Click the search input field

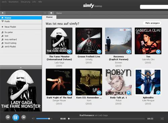tap(154, 7)
